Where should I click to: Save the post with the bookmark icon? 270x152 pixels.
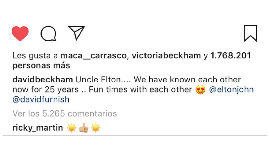click(x=250, y=34)
